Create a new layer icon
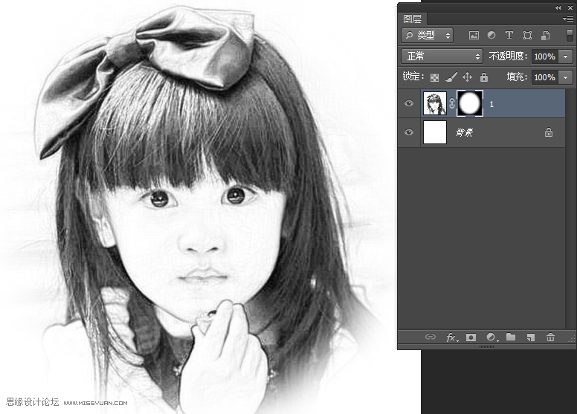The width and height of the screenshot is (577, 414). click(x=531, y=337)
